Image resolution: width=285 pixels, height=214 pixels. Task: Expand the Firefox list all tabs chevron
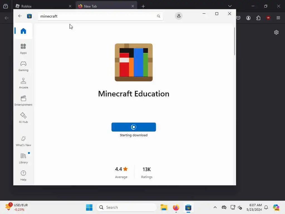pos(230,6)
